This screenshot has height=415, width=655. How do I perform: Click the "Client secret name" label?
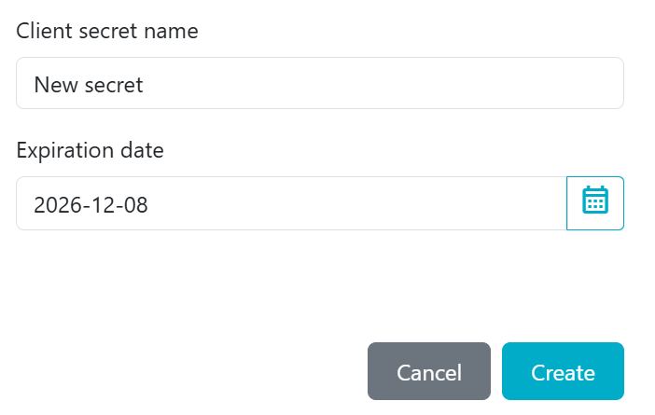(107, 31)
